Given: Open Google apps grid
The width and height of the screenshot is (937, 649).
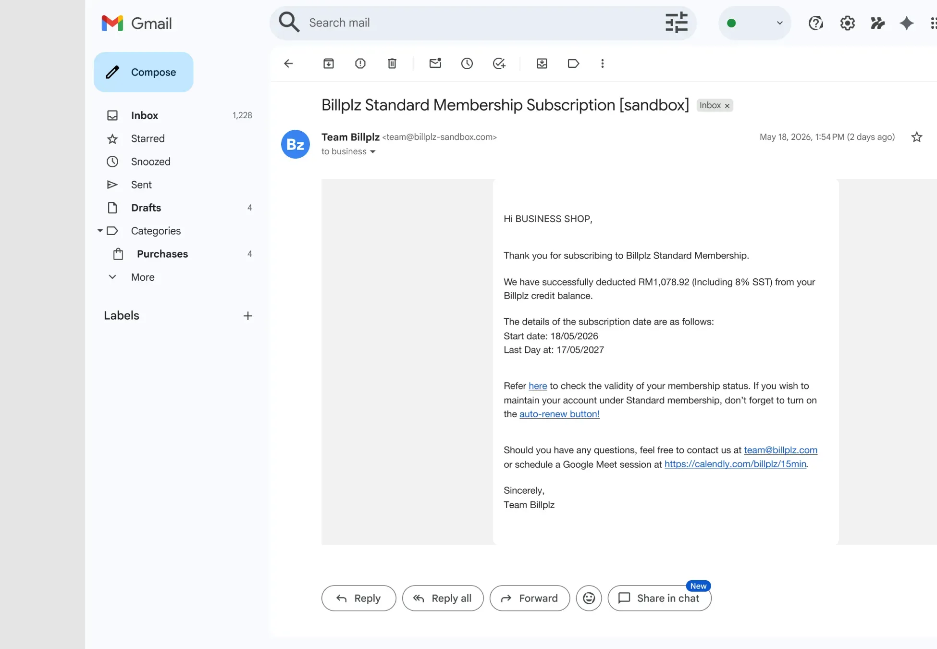Looking at the screenshot, I should [x=933, y=23].
